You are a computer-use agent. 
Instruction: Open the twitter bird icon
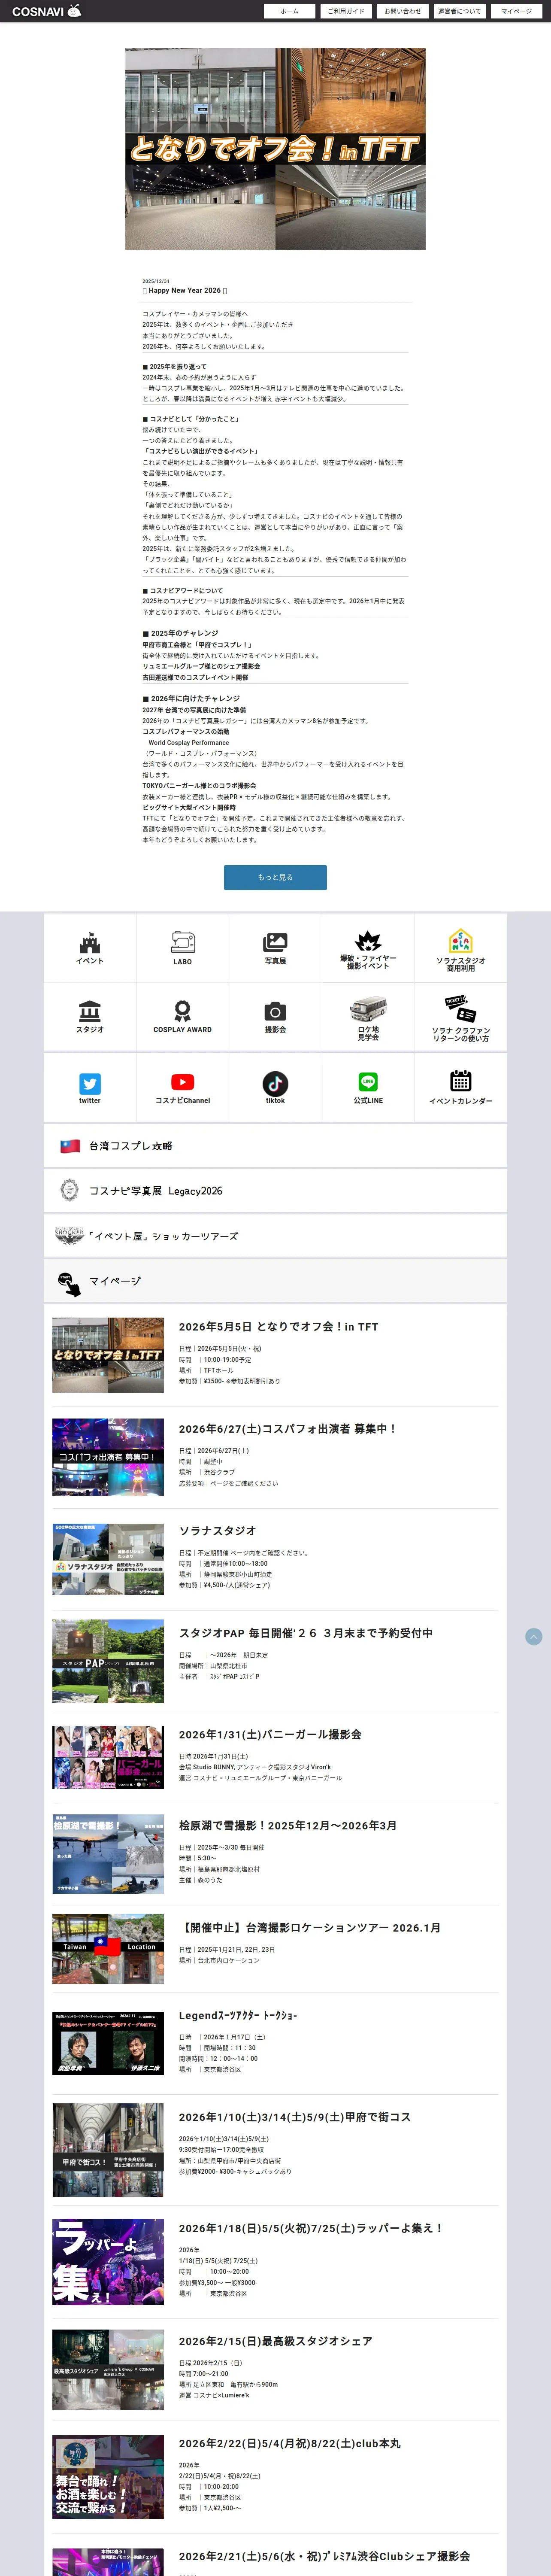pyautogui.click(x=90, y=1083)
